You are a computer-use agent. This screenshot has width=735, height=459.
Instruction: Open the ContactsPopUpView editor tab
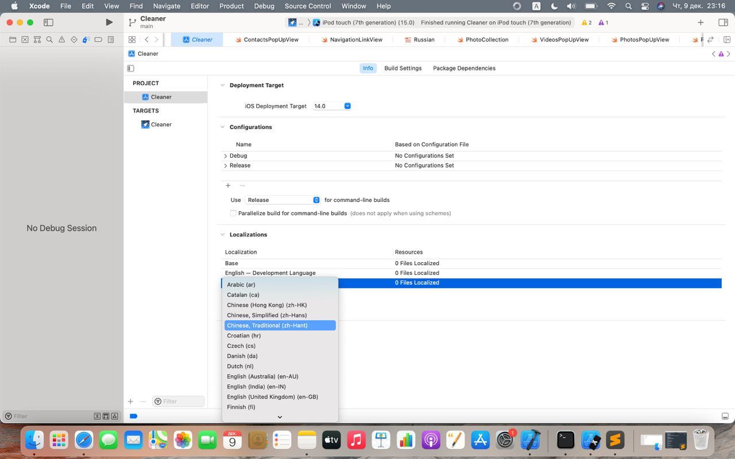click(x=266, y=40)
